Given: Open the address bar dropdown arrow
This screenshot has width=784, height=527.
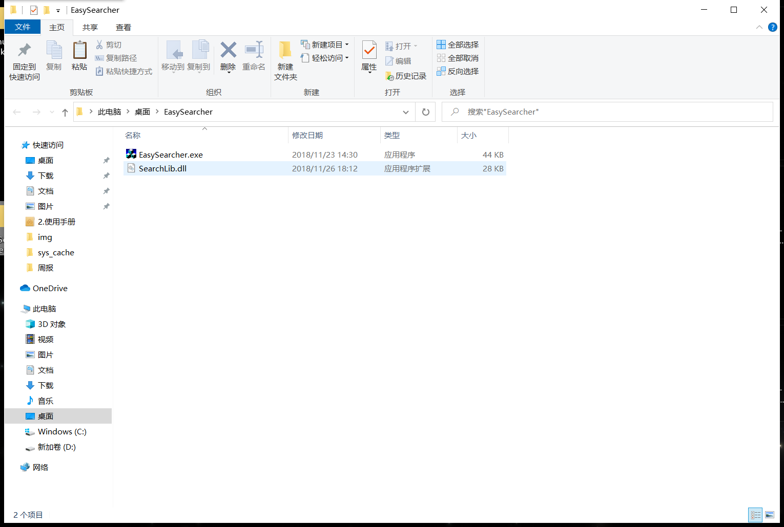Looking at the screenshot, I should 406,112.
